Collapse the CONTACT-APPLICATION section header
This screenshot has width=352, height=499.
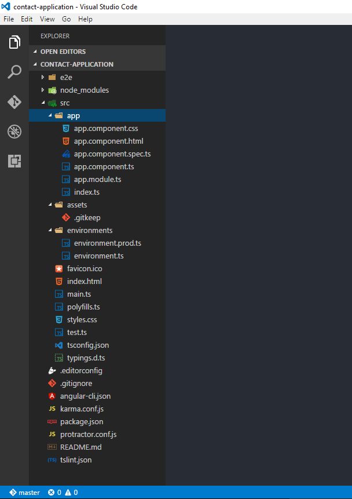[x=76, y=64]
